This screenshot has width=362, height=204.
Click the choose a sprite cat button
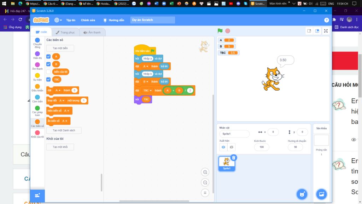(302, 194)
